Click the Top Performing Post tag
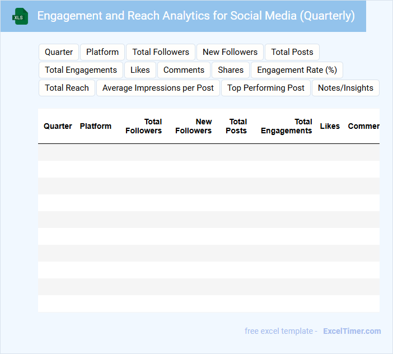Image resolution: width=393 pixels, height=354 pixels. (x=266, y=88)
